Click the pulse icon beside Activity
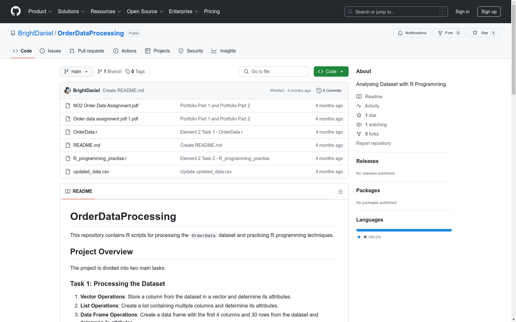The height and width of the screenshot is (322, 516). tap(359, 106)
